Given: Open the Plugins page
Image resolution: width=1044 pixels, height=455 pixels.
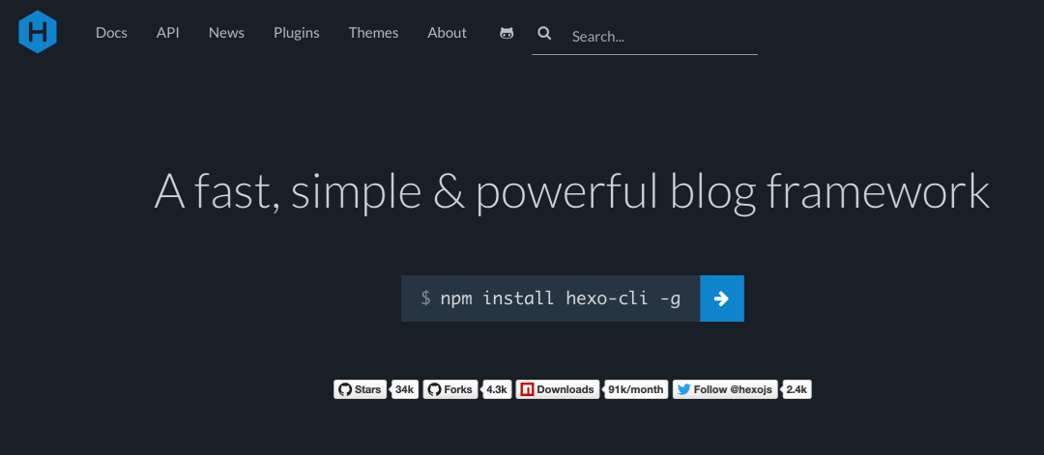Looking at the screenshot, I should [x=297, y=33].
